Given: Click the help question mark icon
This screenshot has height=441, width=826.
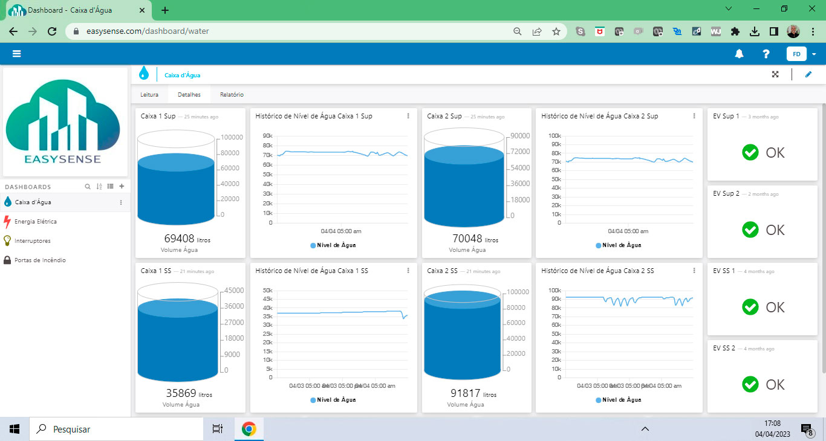Looking at the screenshot, I should pyautogui.click(x=766, y=54).
